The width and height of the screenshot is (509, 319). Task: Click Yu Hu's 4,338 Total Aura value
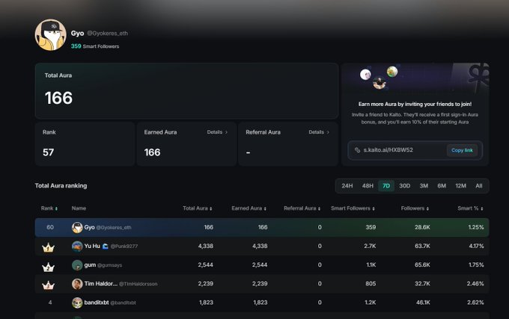click(206, 246)
